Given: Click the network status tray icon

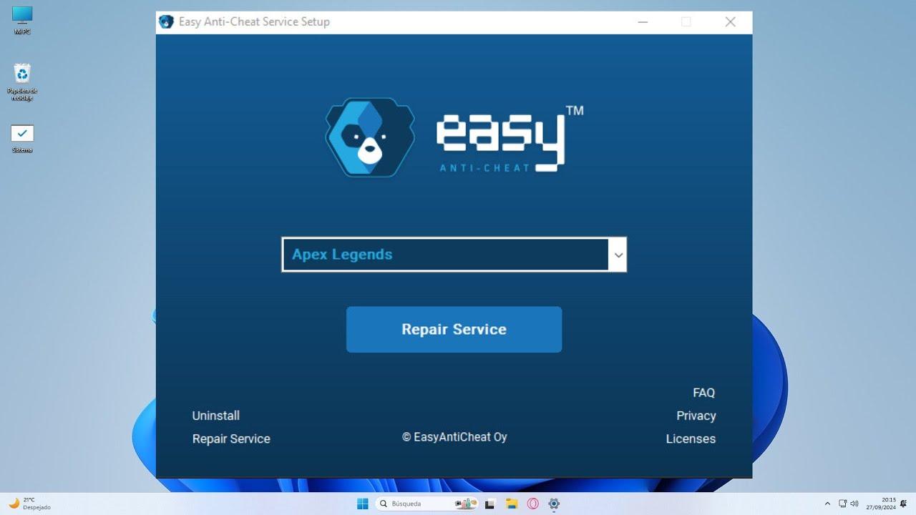Looking at the screenshot, I should pos(842,504).
